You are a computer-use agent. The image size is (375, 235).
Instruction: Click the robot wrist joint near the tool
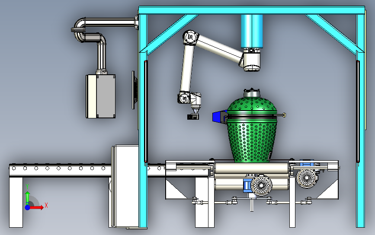tap(184, 98)
